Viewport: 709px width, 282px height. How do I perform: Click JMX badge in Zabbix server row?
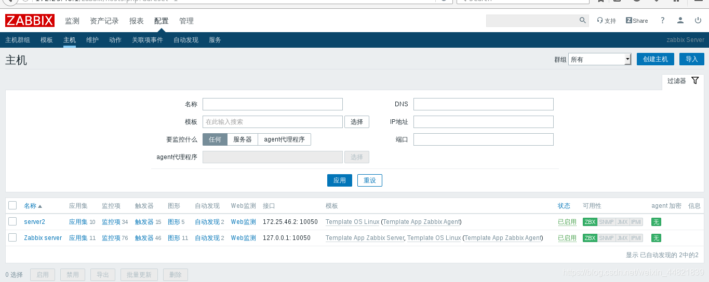[x=622, y=238]
